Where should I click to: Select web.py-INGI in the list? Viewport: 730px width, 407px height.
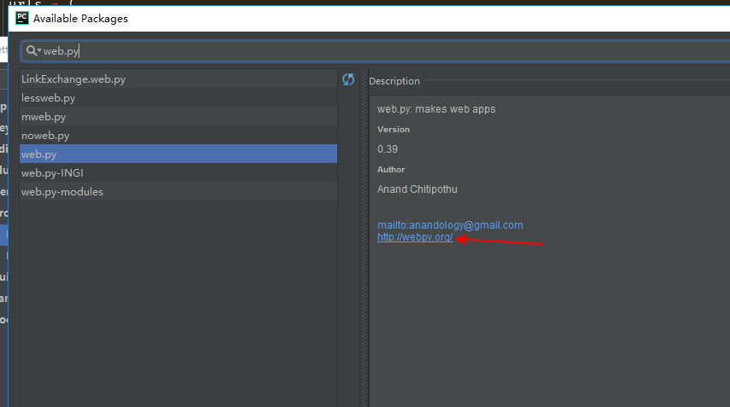[x=52, y=173]
